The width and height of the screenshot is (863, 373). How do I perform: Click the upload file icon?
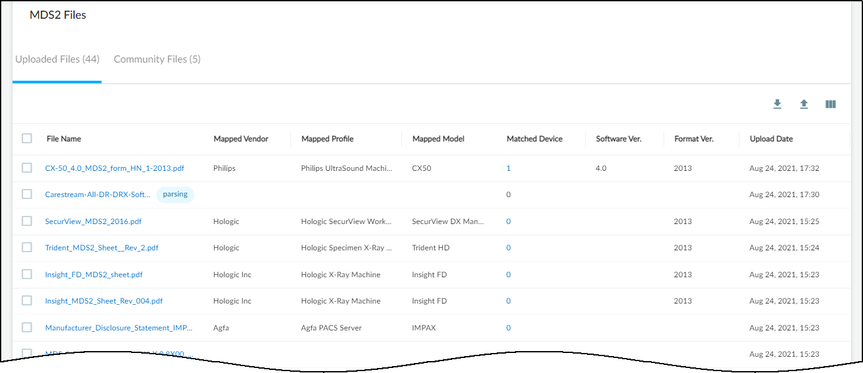804,105
